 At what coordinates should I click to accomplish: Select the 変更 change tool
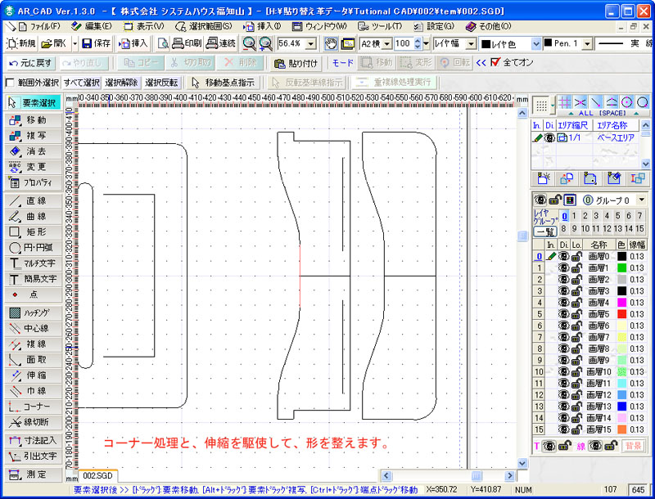click(34, 167)
